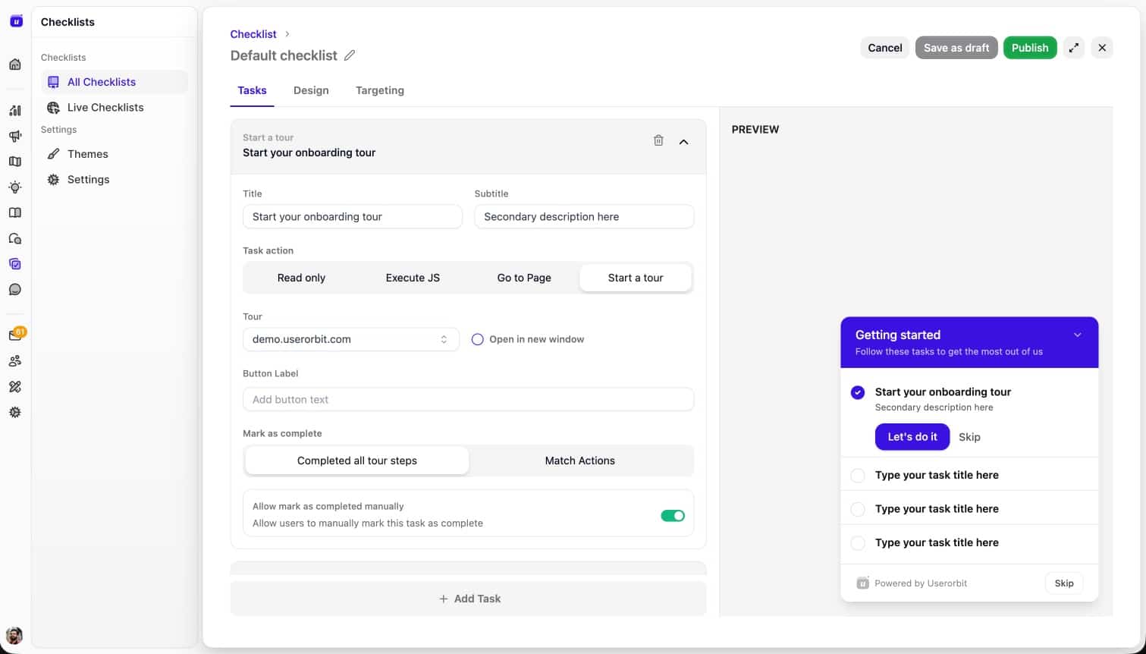
Task: Edit checklist name with pencil icon
Action: (x=350, y=55)
